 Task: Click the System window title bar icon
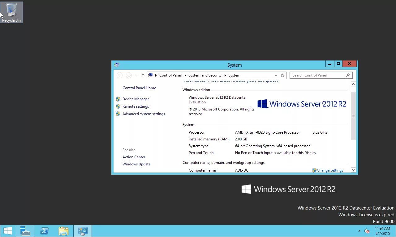pos(116,65)
